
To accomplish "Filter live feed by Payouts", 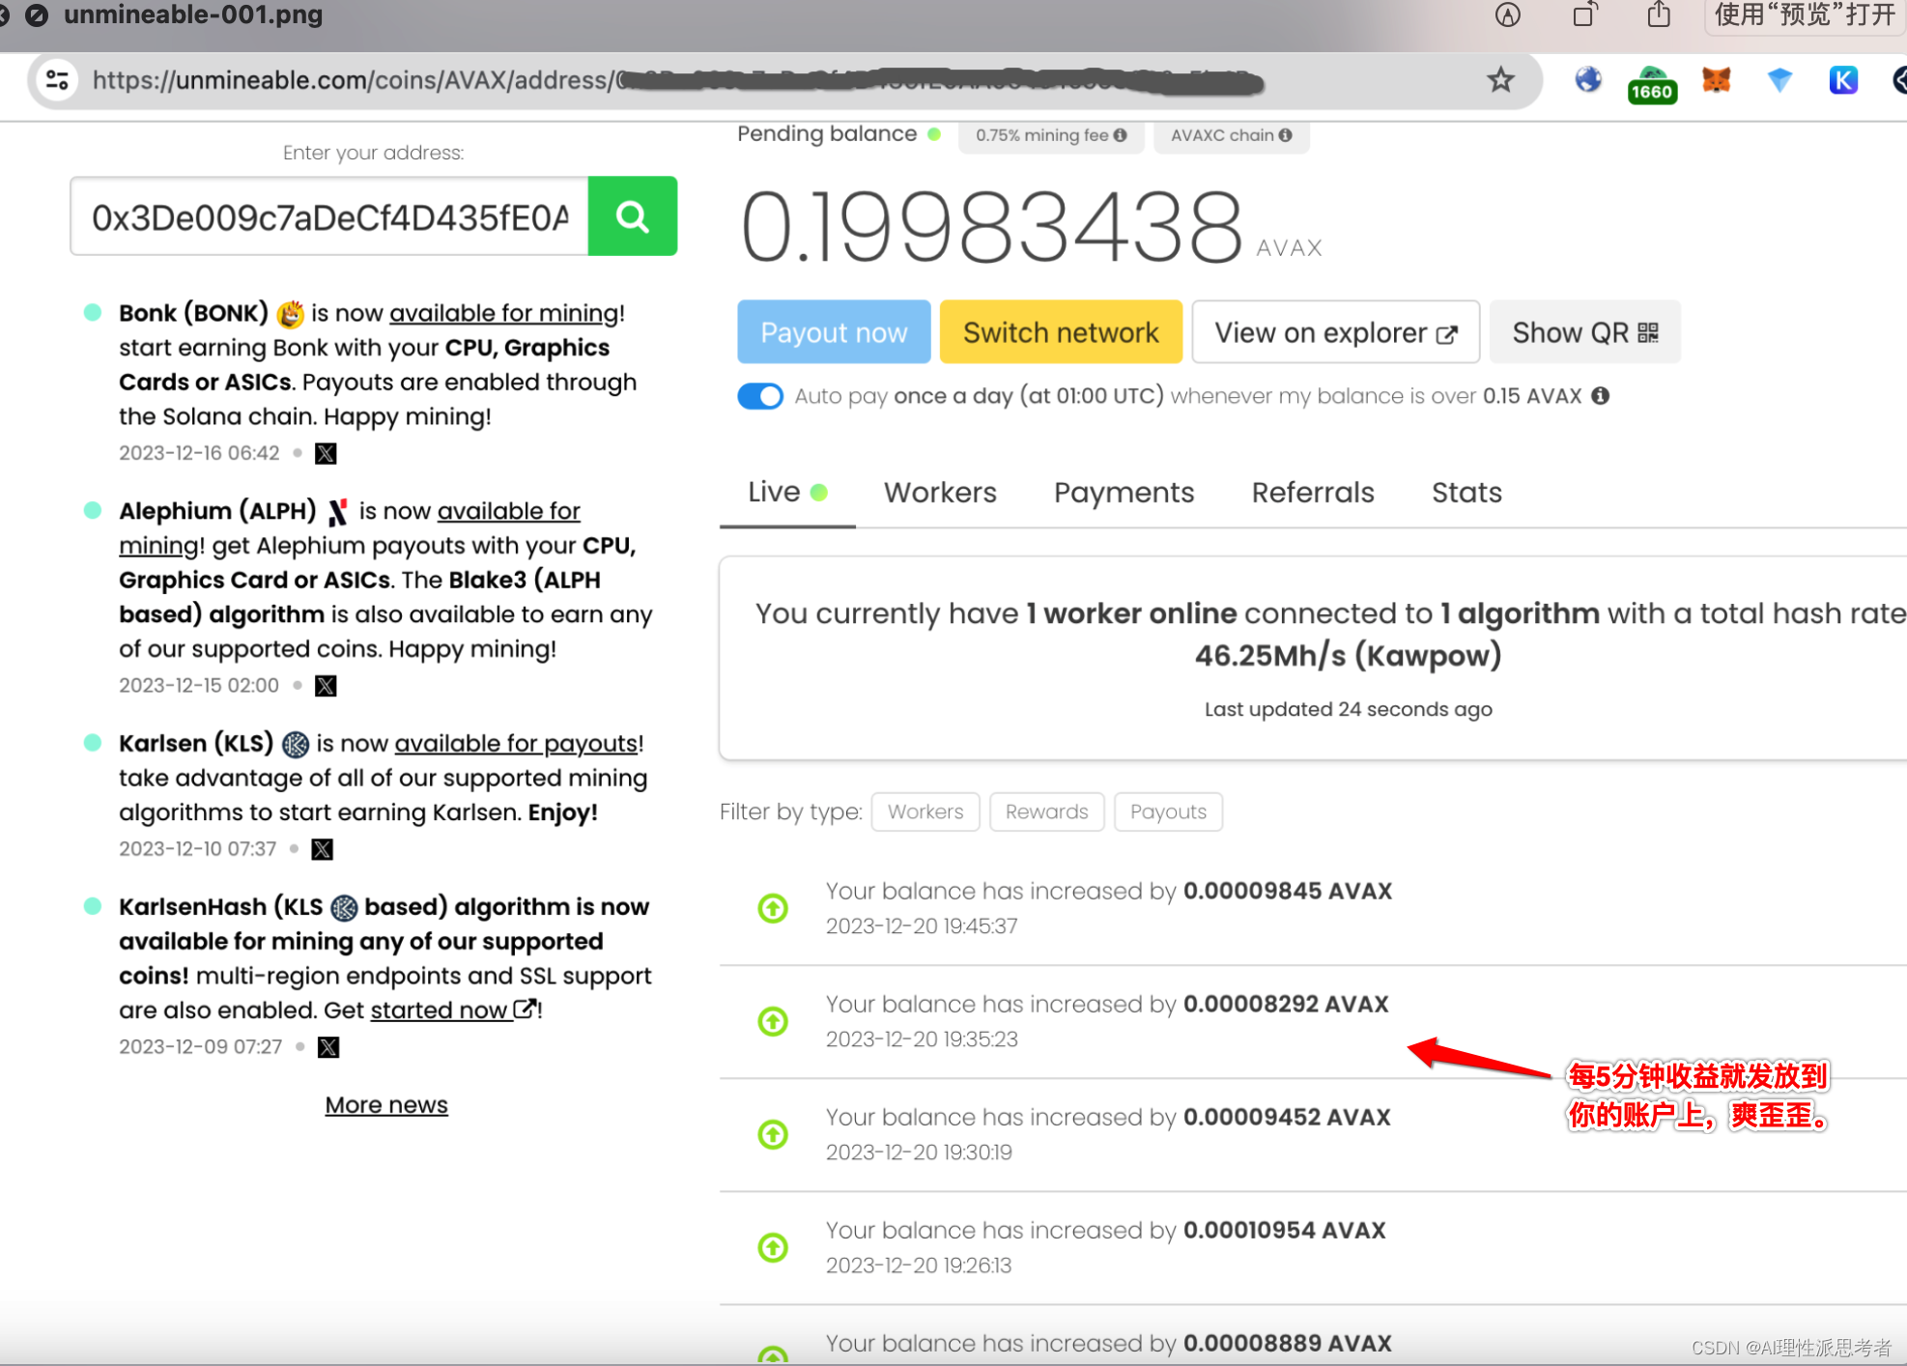I will click(x=1167, y=811).
